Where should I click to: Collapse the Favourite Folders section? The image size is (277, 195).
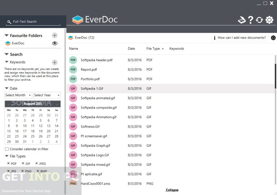tap(6, 35)
